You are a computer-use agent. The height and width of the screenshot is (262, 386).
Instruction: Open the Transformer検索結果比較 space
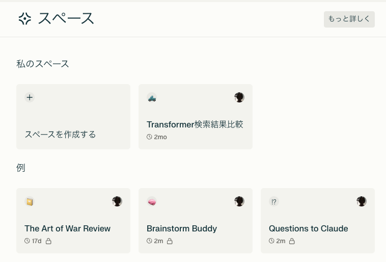(x=195, y=125)
